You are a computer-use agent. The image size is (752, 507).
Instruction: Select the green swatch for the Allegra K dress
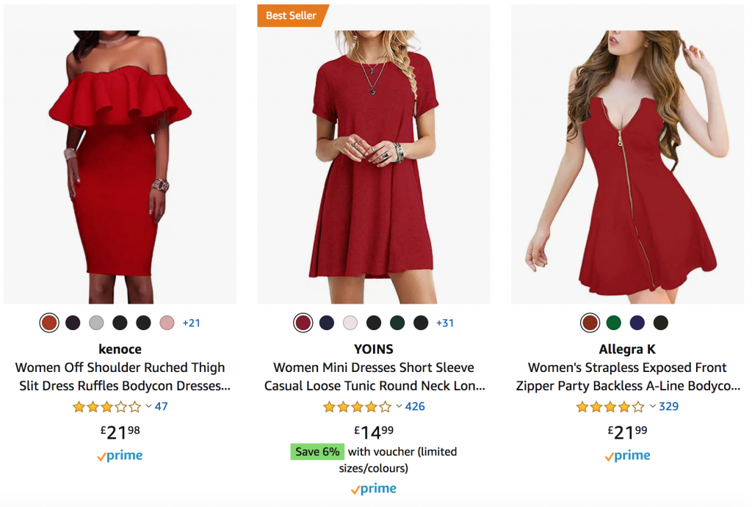click(x=613, y=323)
